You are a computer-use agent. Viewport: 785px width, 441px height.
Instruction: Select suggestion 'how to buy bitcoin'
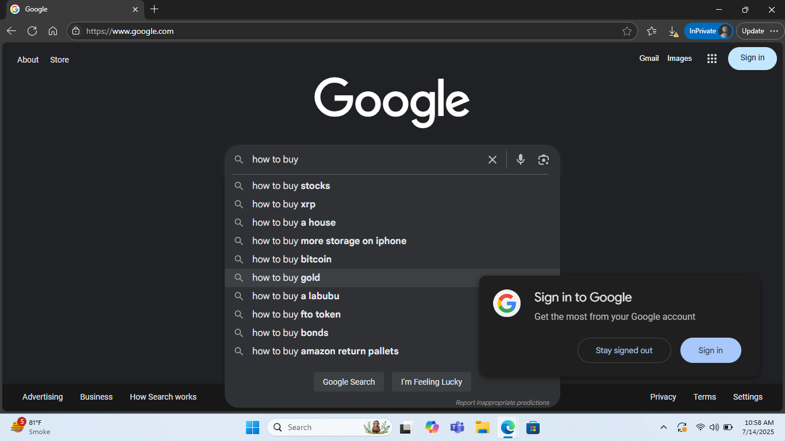[392, 260]
